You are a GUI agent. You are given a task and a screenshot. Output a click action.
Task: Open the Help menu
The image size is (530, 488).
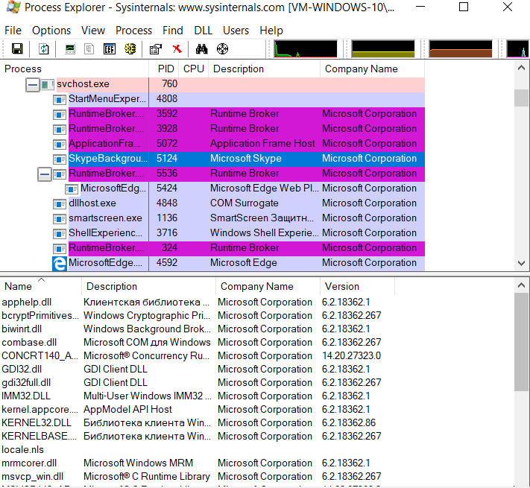click(x=271, y=31)
